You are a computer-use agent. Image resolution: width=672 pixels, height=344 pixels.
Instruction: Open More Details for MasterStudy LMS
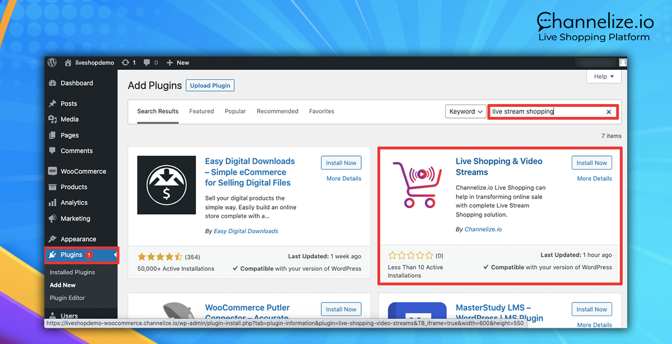595,325
